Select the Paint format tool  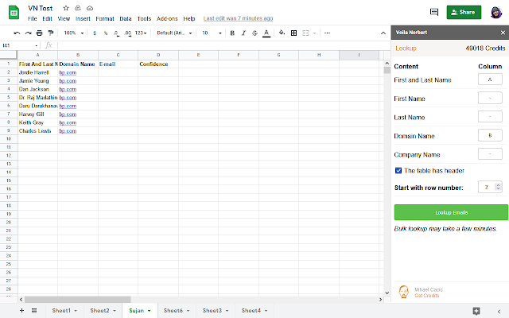51,33
